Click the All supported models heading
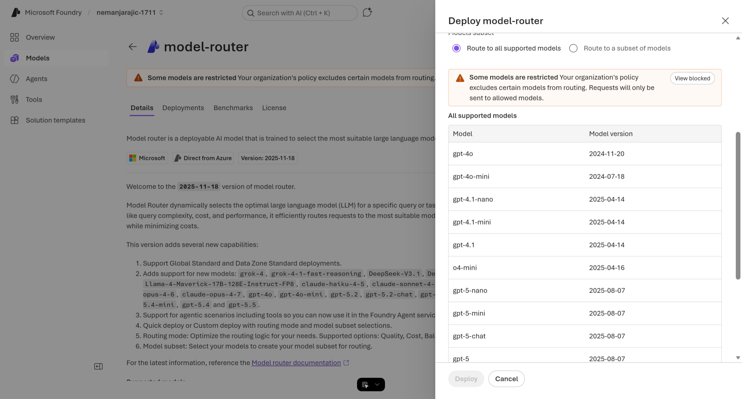The image size is (742, 399). 483,116
